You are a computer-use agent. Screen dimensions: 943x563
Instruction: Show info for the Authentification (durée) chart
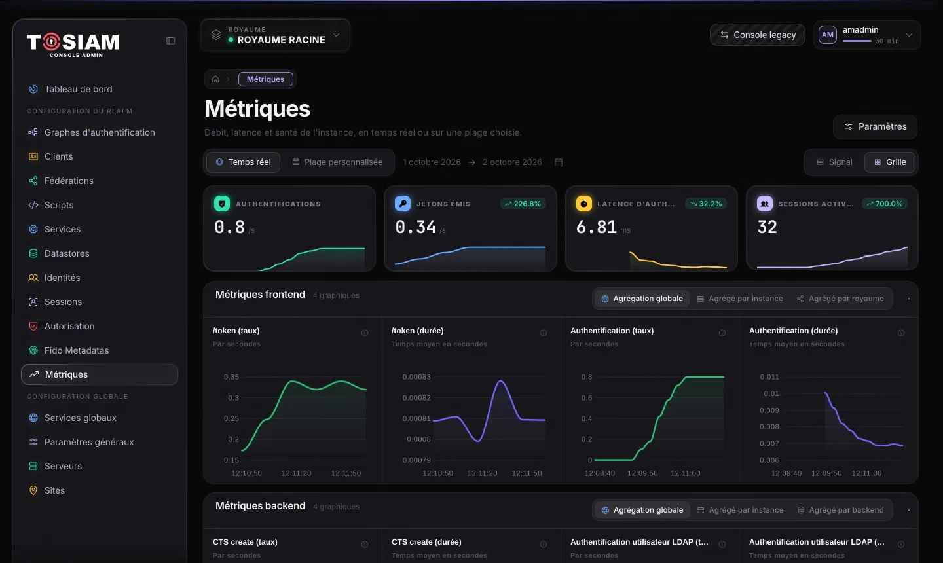[x=901, y=333]
